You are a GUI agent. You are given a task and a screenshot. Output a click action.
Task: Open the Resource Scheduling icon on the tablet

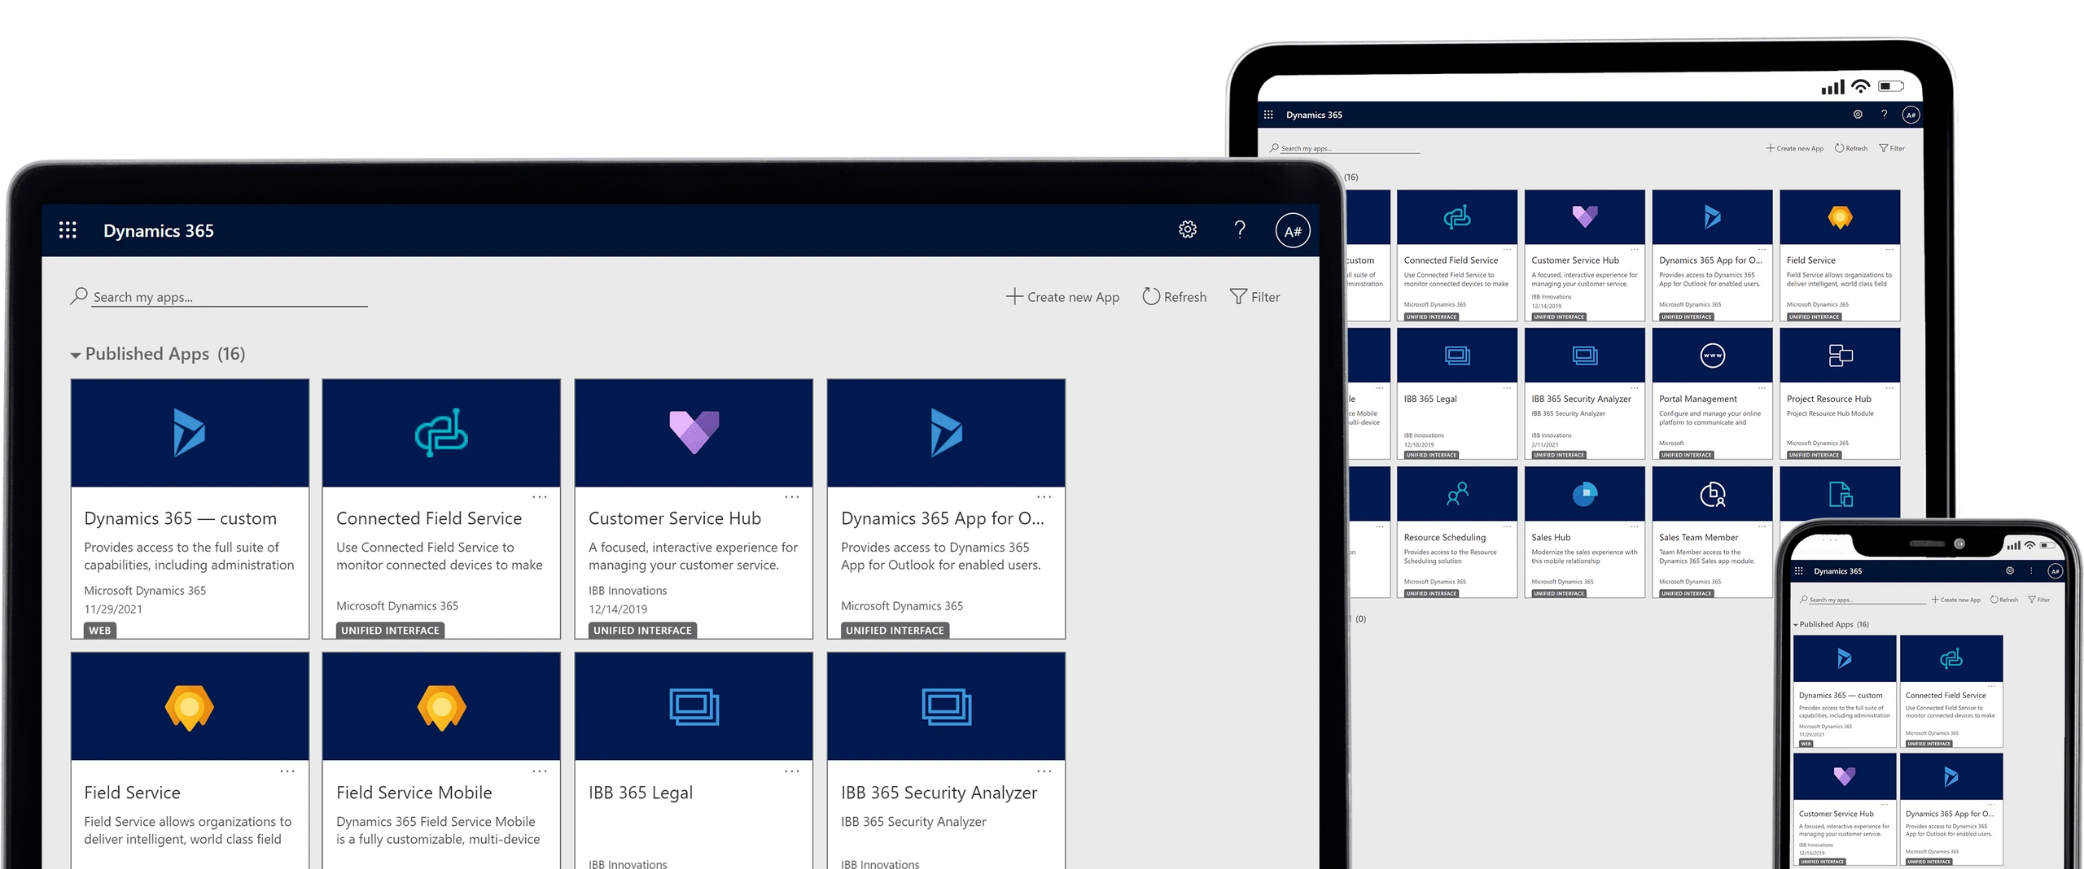(x=1457, y=494)
